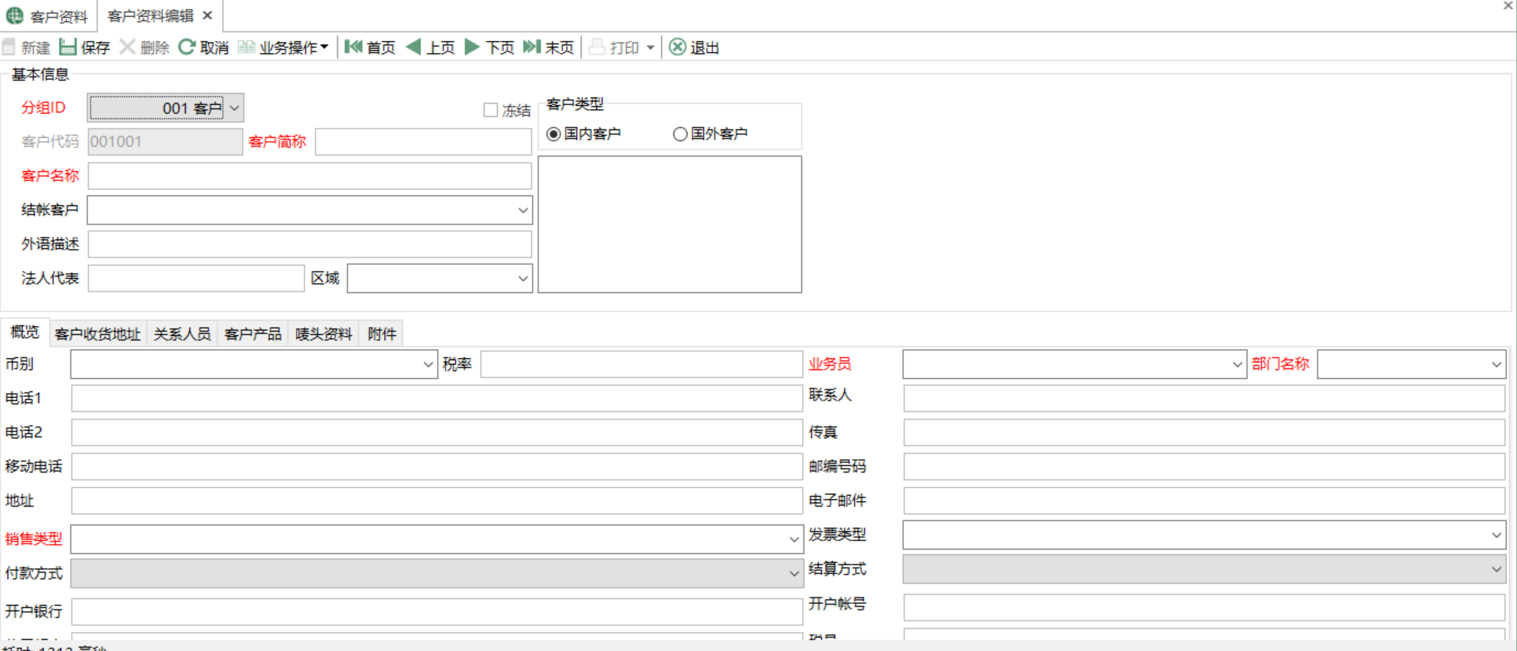Select the 国外客户 radio button
Viewport: 1517px width, 651px height.
[680, 134]
